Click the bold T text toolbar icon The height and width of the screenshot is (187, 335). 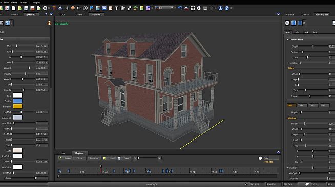coord(117,8)
